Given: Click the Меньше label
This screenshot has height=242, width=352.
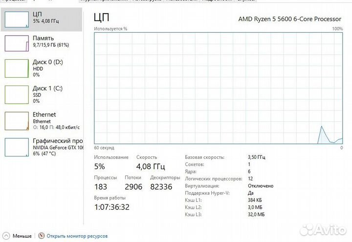Looking at the screenshot, I should pos(22,236).
